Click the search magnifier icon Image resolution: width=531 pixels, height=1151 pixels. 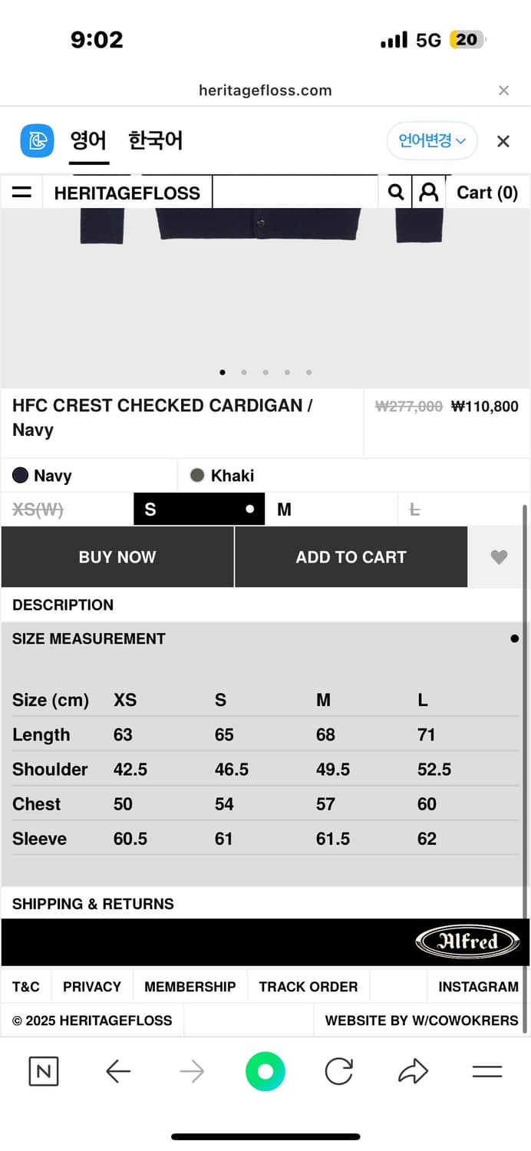click(x=396, y=192)
